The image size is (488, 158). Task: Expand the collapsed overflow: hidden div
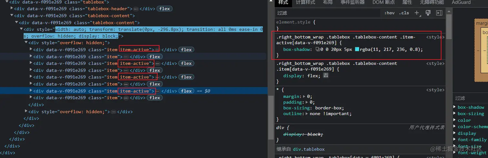pyautogui.click(x=26, y=111)
